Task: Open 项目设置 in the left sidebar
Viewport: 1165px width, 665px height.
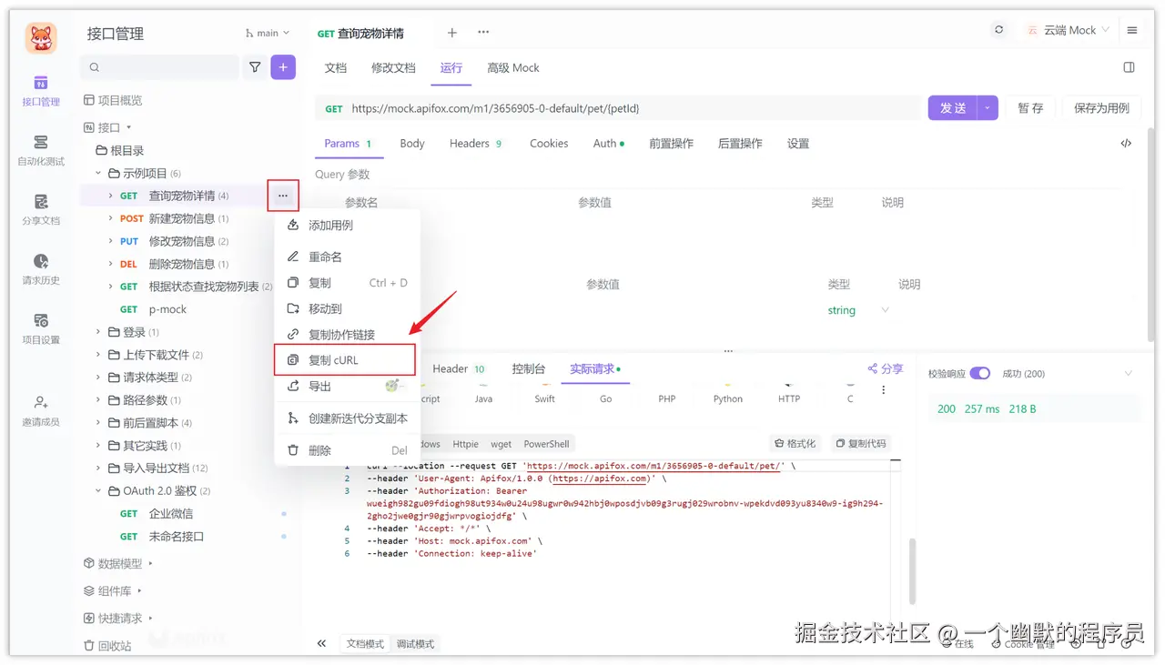Action: [x=40, y=328]
